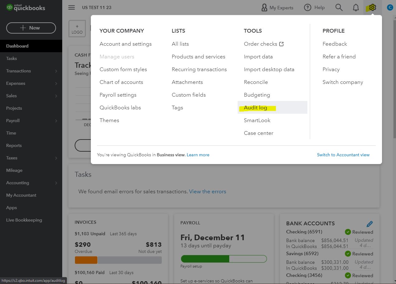Open Products and services
396x284 pixels.
(198, 57)
